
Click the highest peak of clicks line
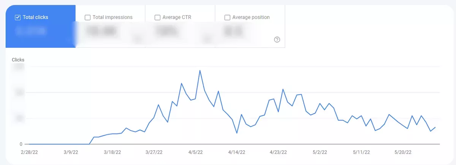[200, 71]
